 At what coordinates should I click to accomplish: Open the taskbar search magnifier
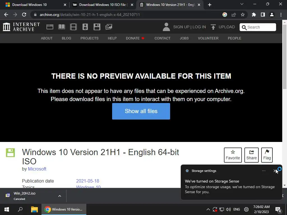coord(20,209)
